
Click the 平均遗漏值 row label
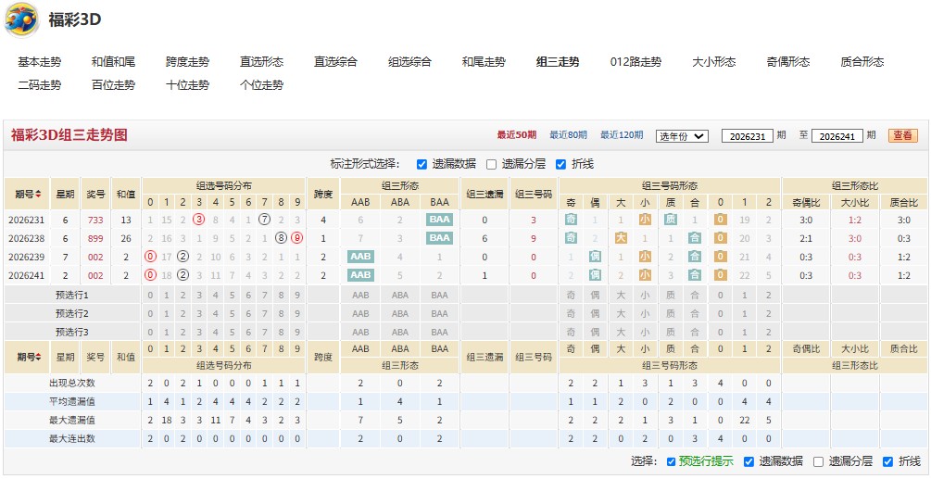[72, 402]
